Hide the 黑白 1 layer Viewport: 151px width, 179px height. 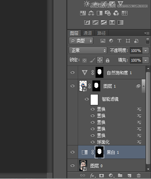[73, 152]
